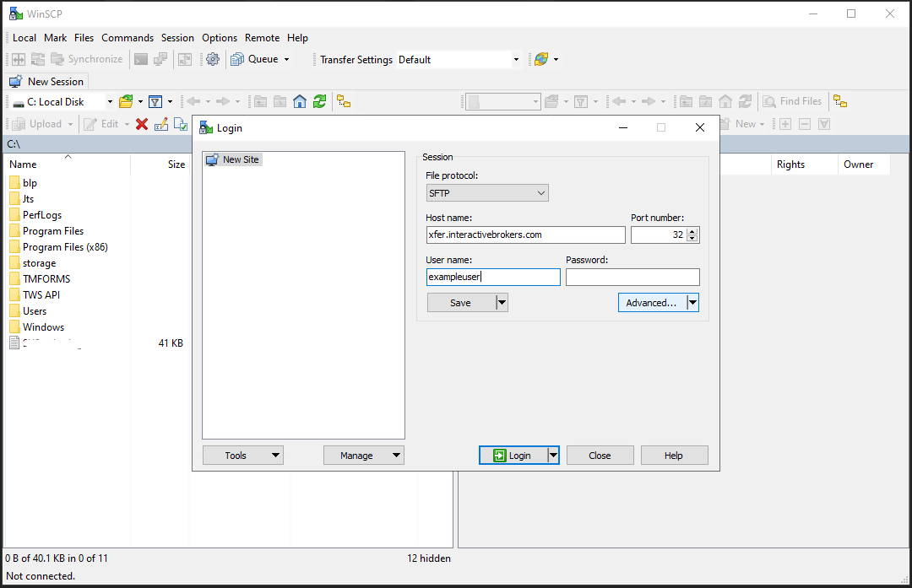Increase the Port number with up arrow
The width and height of the screenshot is (912, 588).
click(x=692, y=231)
